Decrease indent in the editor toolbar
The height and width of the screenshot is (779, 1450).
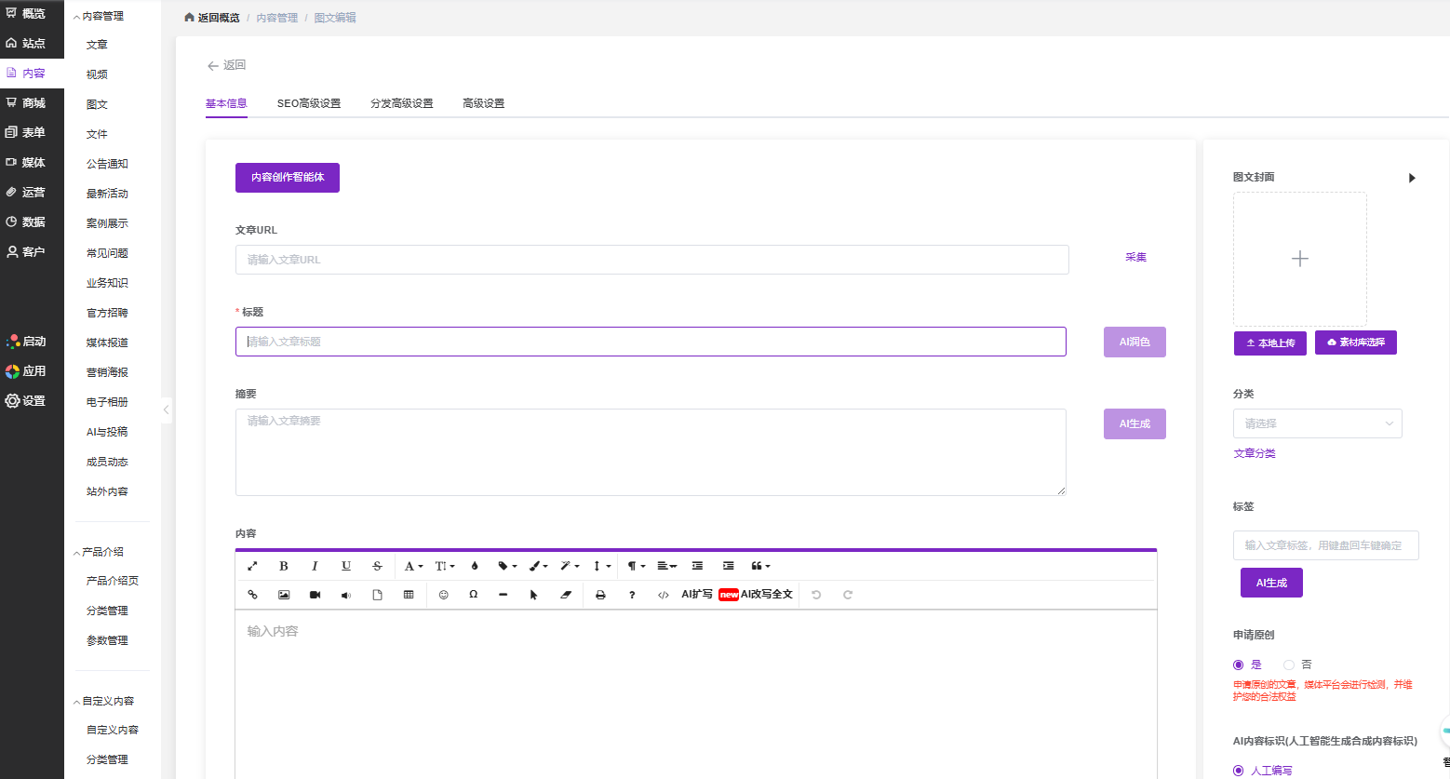point(697,566)
